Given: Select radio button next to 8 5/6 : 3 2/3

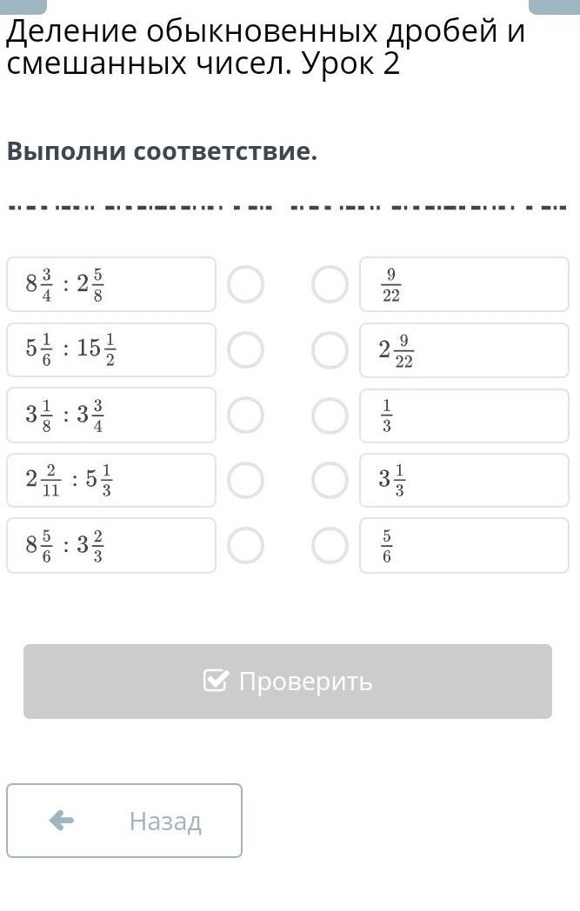Looking at the screenshot, I should [245, 546].
